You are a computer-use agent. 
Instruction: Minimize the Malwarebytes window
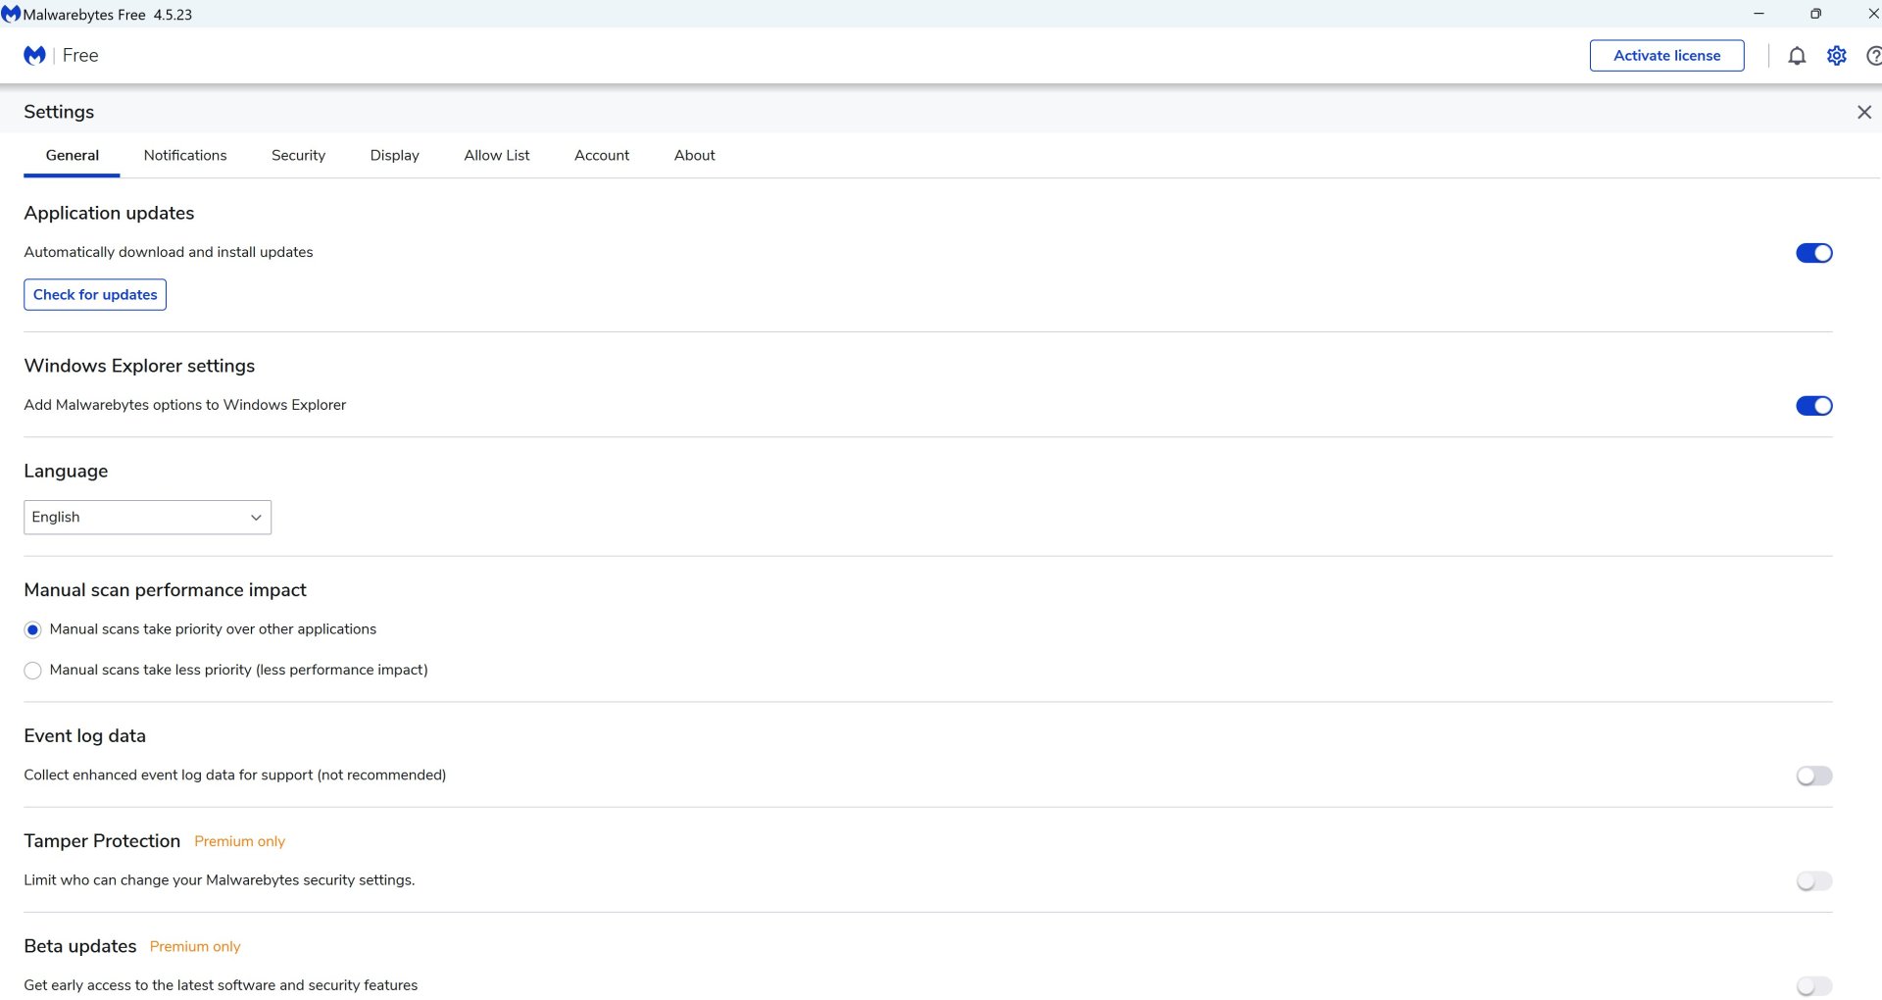1758,14
